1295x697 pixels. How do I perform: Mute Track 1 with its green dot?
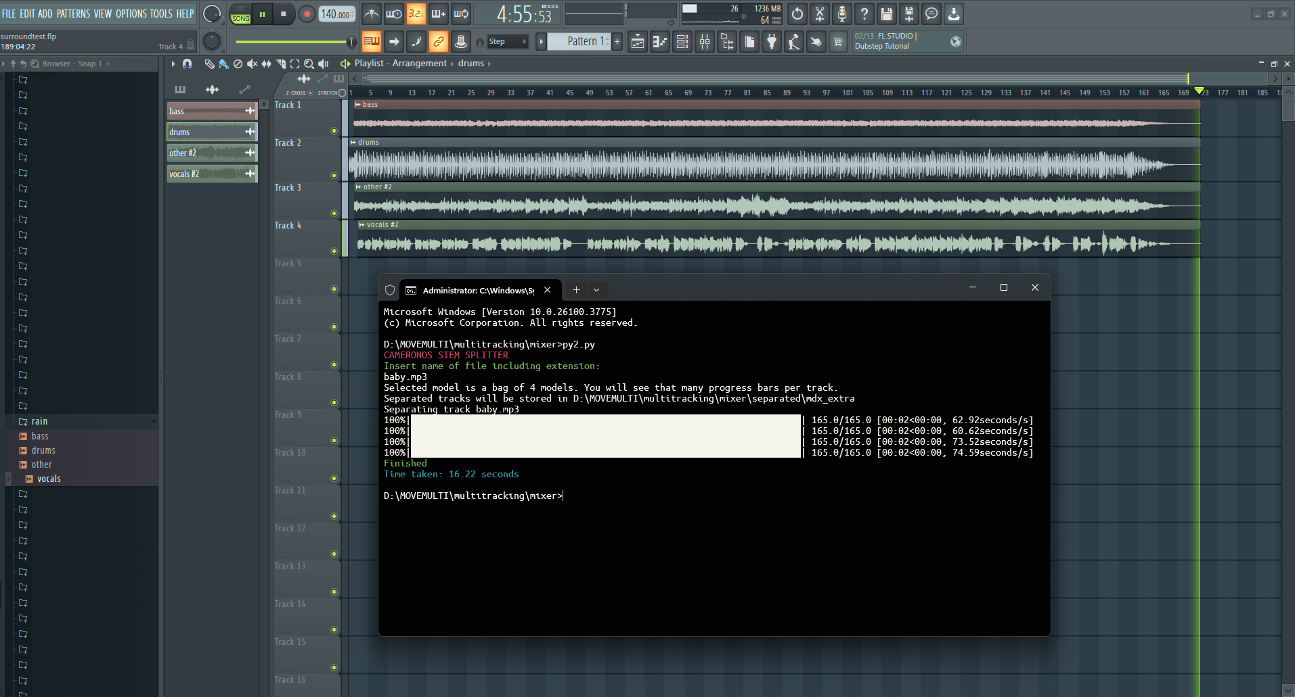tap(334, 130)
